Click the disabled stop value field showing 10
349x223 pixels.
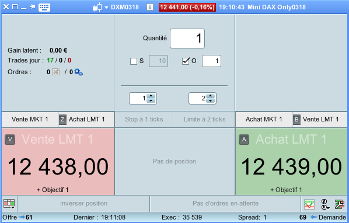tap(158, 61)
